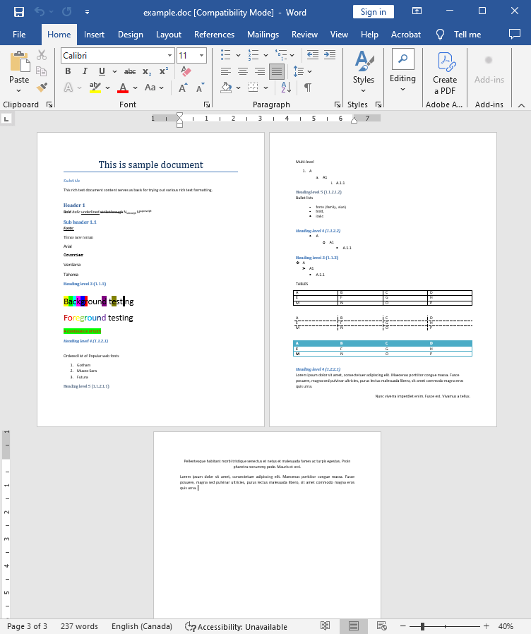Click the Redo arrow icon
This screenshot has width=531, height=634.
click(x=67, y=12)
